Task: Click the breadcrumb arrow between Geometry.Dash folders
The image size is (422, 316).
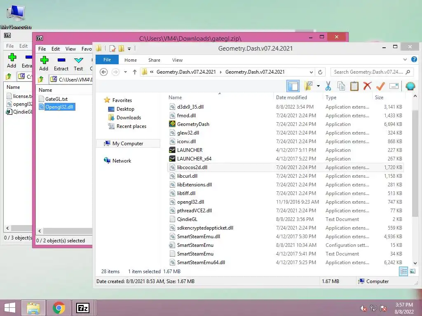Action: pyautogui.click(x=221, y=72)
